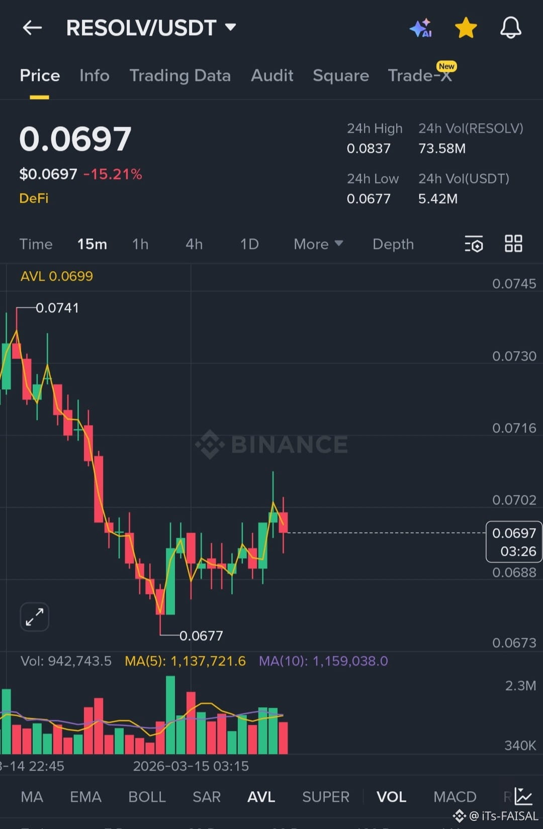Open the Trade-X tab
Viewport: 543px width, 829px height.
pos(420,75)
